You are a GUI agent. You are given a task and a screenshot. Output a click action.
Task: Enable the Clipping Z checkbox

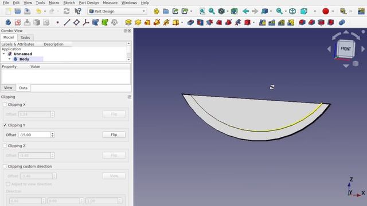tap(5, 146)
